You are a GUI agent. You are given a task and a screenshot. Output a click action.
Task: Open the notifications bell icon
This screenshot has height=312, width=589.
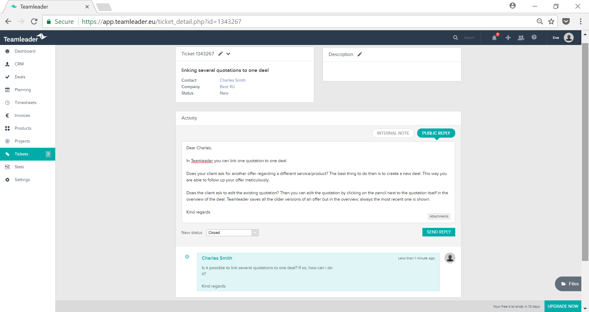[x=494, y=38]
